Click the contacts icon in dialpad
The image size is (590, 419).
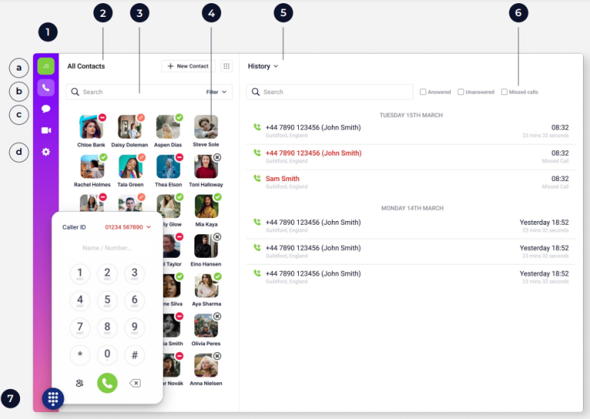pos(79,383)
